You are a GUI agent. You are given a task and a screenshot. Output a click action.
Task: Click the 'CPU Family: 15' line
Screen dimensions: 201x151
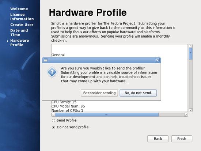pos(64,102)
